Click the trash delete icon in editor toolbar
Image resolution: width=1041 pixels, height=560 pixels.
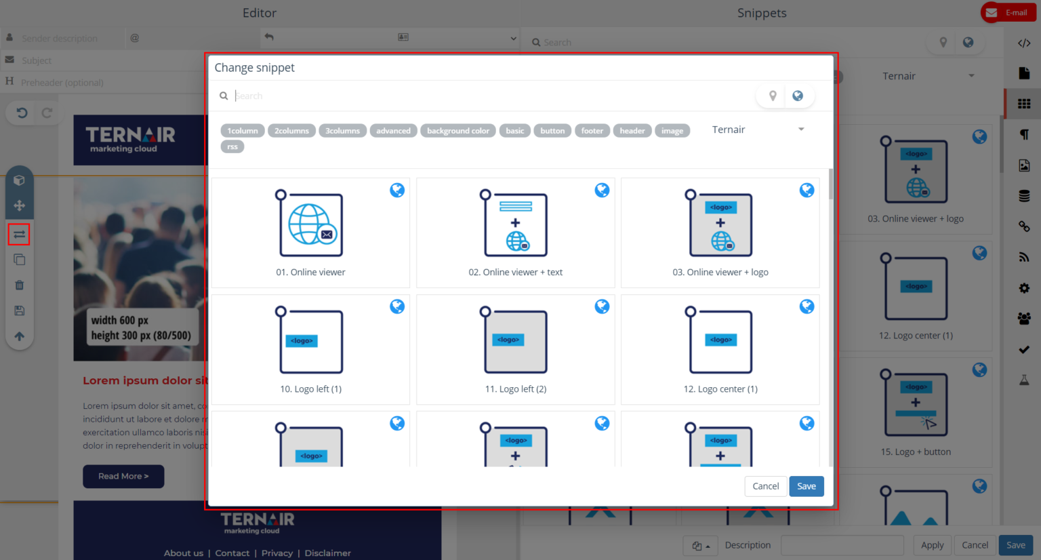point(19,285)
